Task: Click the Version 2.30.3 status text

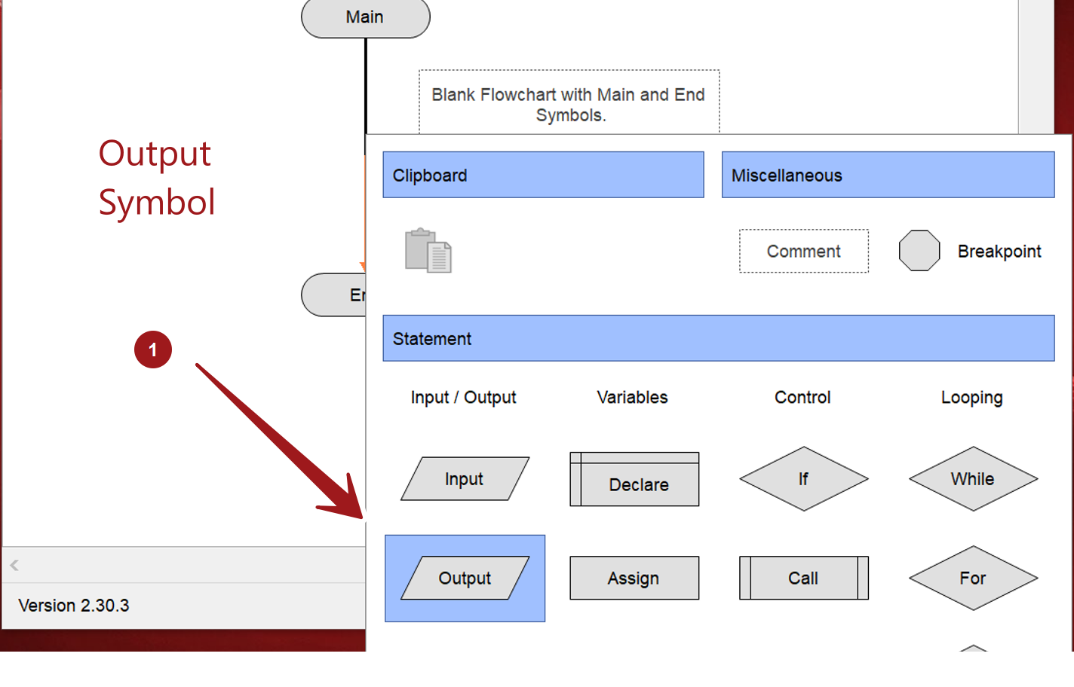Action: 74,606
